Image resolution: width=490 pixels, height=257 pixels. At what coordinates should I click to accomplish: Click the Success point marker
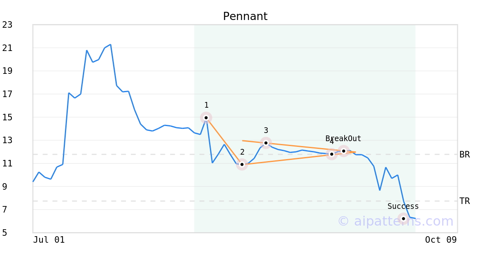(x=403, y=219)
